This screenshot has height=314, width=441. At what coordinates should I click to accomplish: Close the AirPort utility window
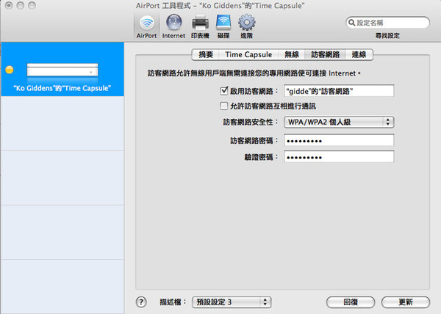(x=9, y=5)
